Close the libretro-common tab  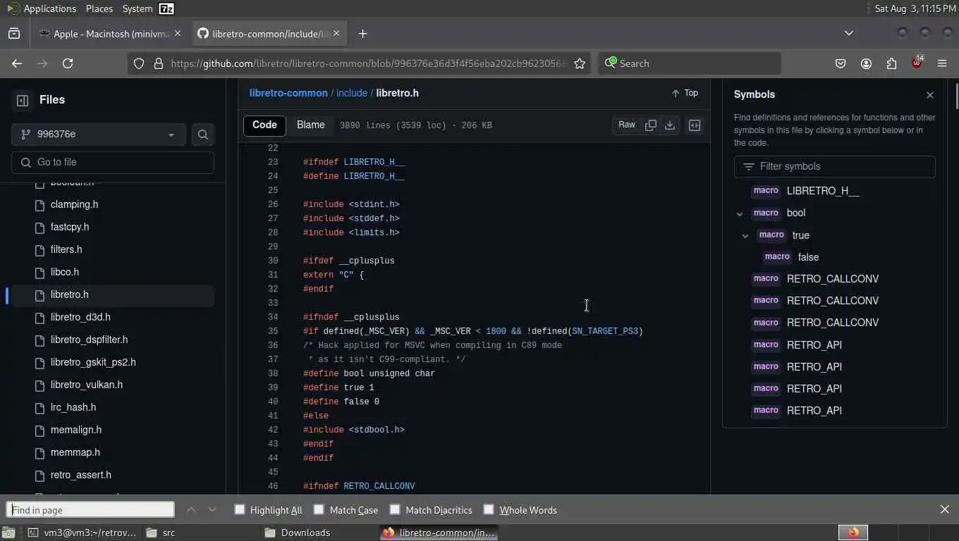pos(336,33)
